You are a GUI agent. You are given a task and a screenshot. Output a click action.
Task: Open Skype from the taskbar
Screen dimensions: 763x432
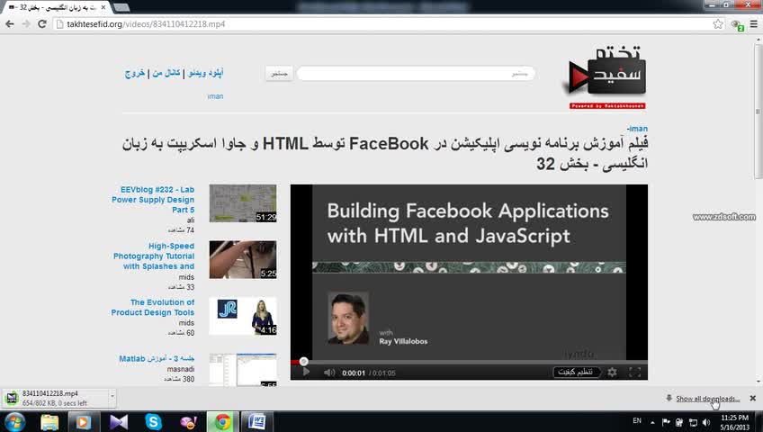pyautogui.click(x=153, y=422)
